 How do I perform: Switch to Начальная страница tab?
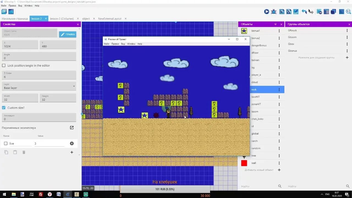pos(15,19)
